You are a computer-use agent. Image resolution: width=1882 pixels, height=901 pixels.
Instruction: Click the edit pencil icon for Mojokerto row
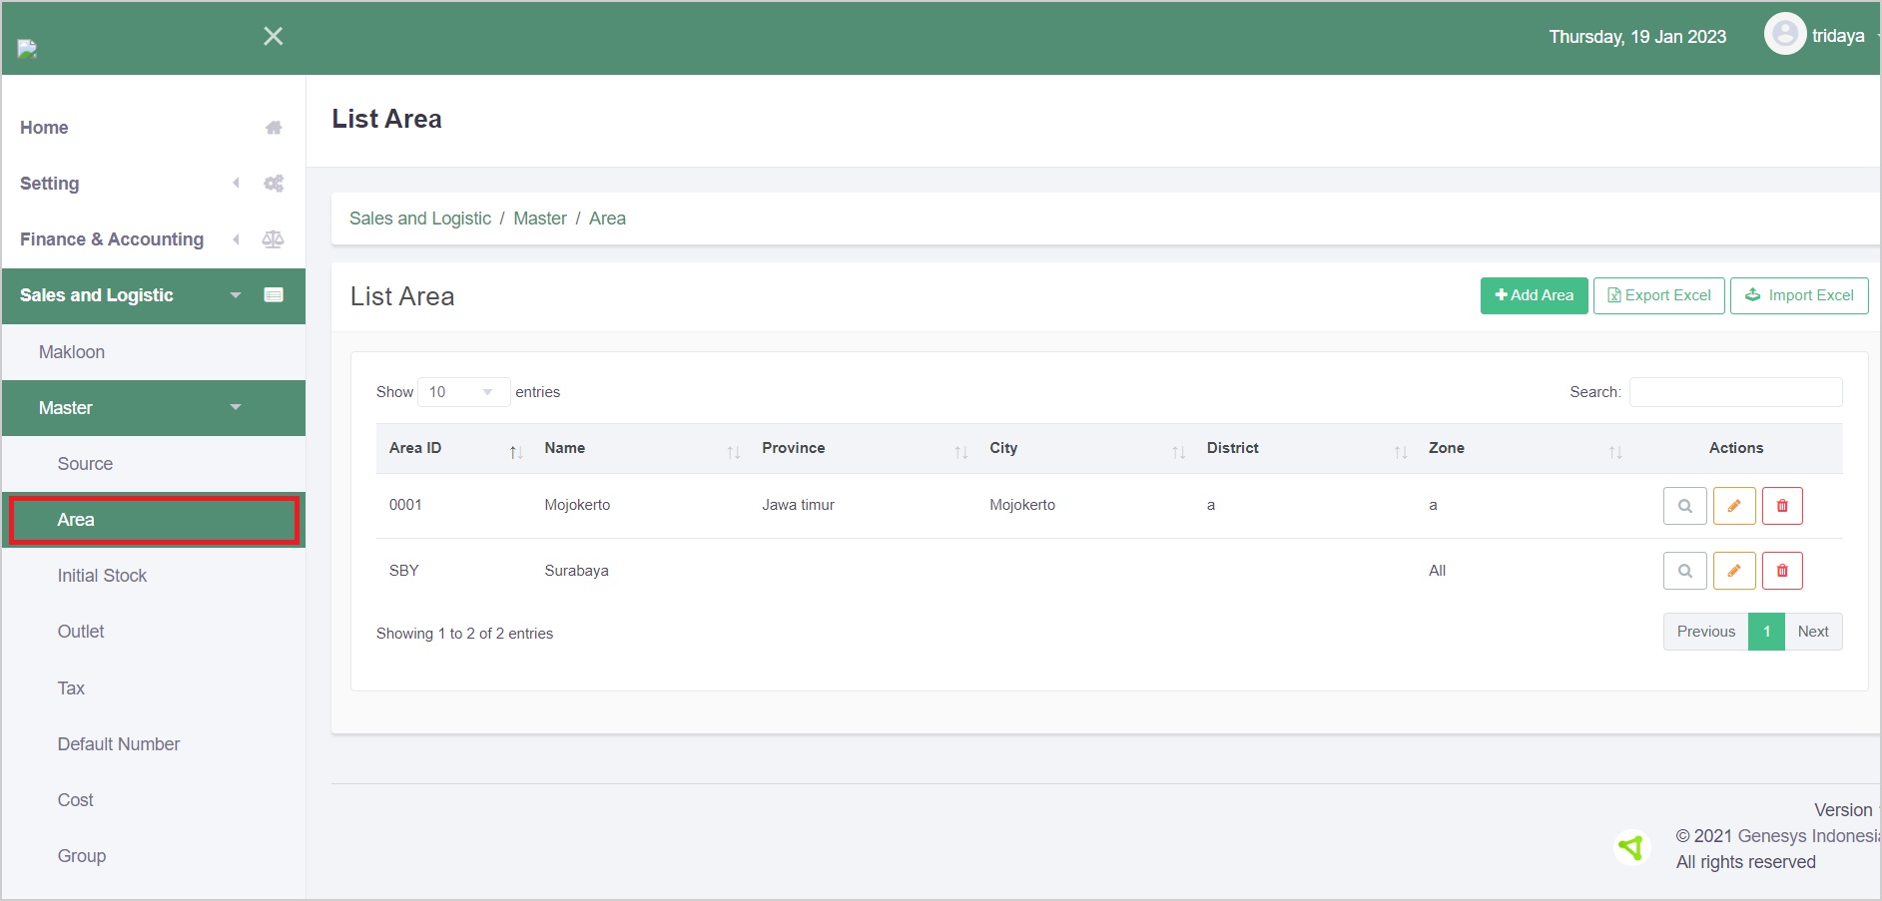[1734, 506]
